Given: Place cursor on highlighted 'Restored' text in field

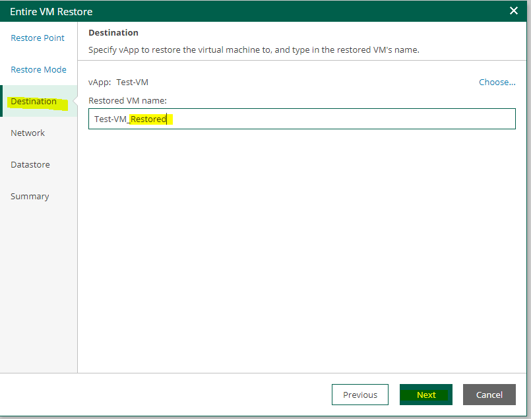Looking at the screenshot, I should (148, 119).
